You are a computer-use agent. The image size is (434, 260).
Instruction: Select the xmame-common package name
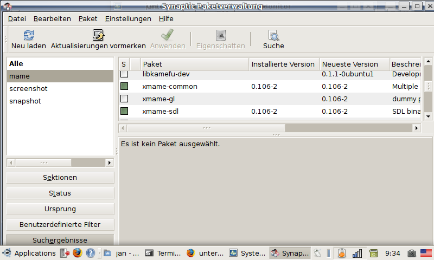pos(170,86)
